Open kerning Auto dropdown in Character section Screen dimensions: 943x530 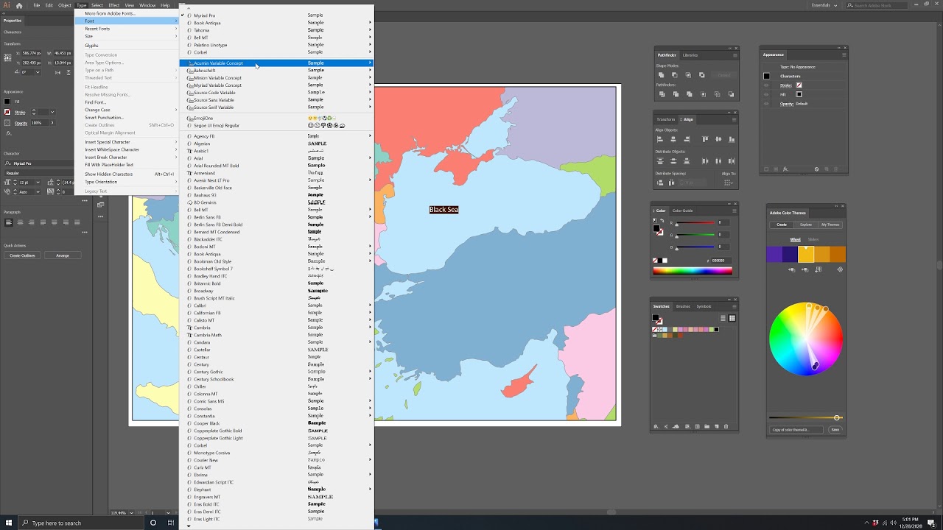tap(38, 192)
